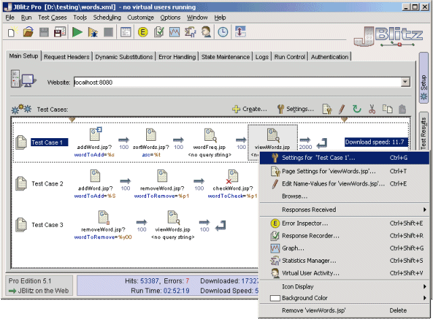Expand the Website dropdown arrow
Viewport: 433px width, 325px height.
405,82
